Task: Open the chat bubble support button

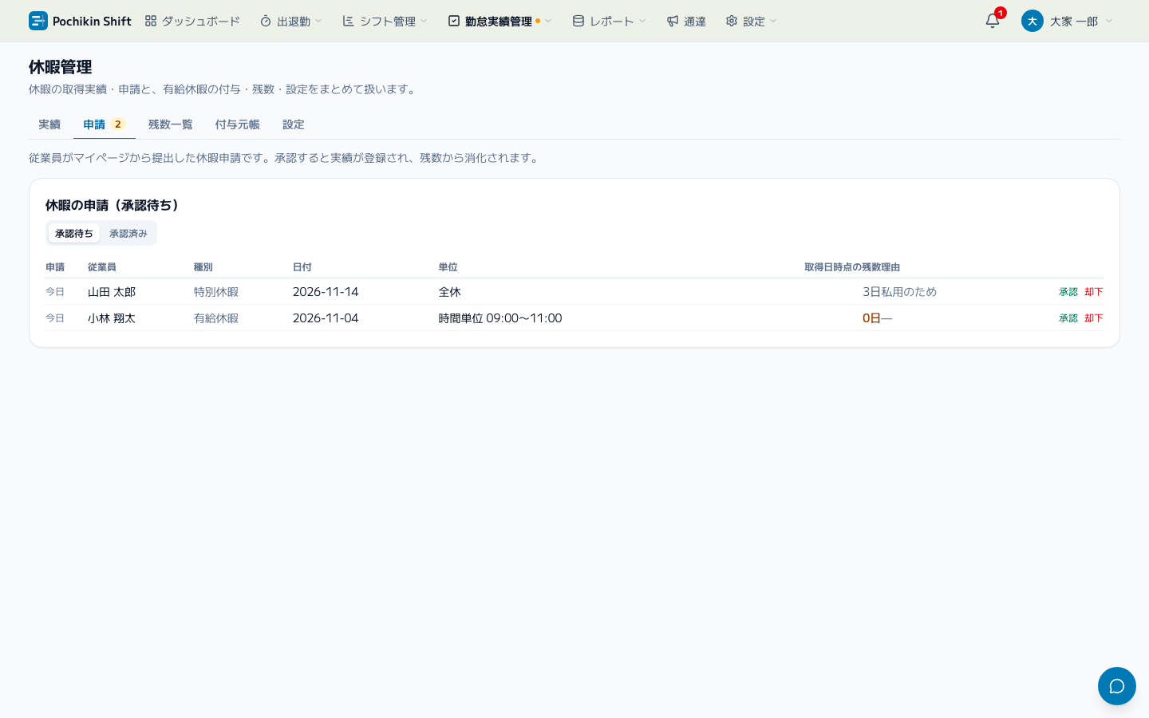Action: click(1117, 686)
